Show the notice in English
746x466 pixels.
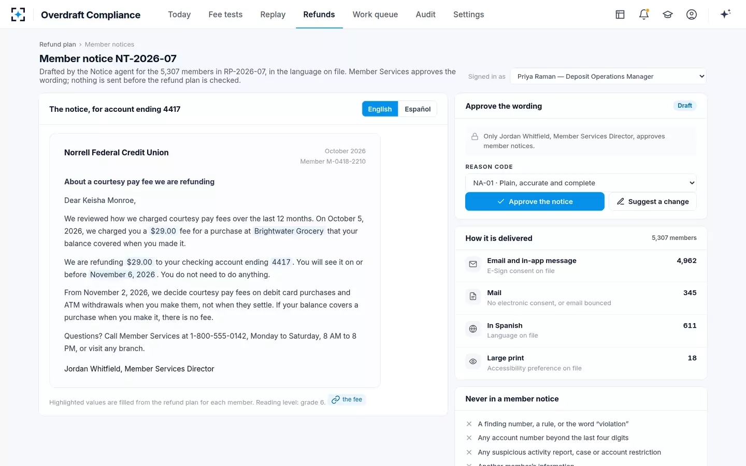click(380, 109)
